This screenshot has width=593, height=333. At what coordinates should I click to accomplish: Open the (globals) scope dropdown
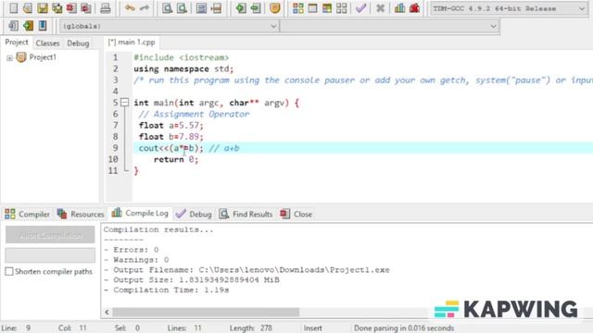[x=169, y=26]
